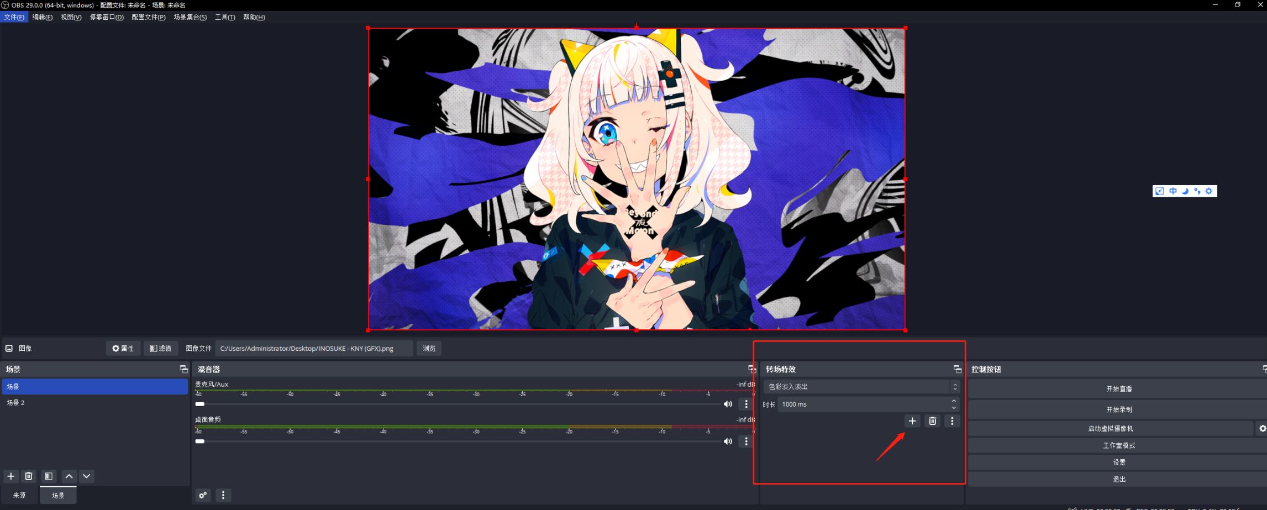The width and height of the screenshot is (1267, 510).
Task: Switch IME Chinese/English with 中 icon
Action: point(1173,191)
